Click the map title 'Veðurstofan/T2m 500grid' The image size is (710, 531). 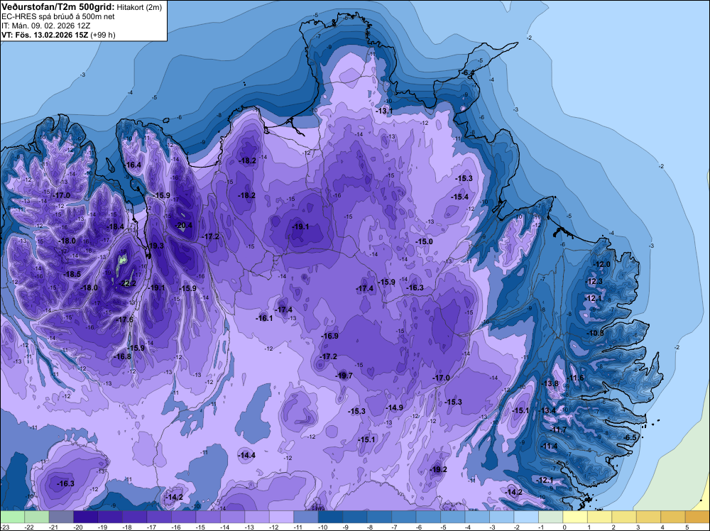[58, 6]
